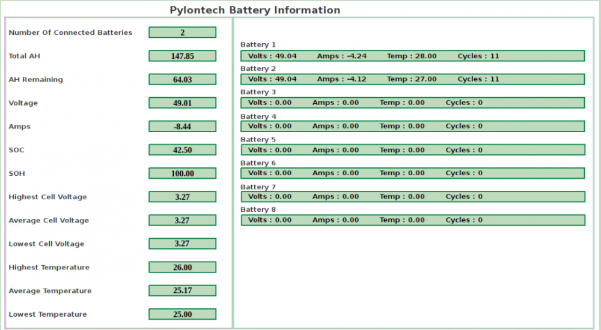
Task: Click the Lowest Temperature value 25.00
Action: 183,314
